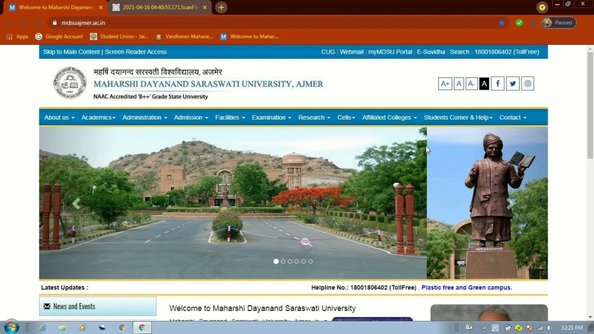Open the Google Account bookmark
Image resolution: width=594 pixels, height=334 pixels.
coord(59,37)
